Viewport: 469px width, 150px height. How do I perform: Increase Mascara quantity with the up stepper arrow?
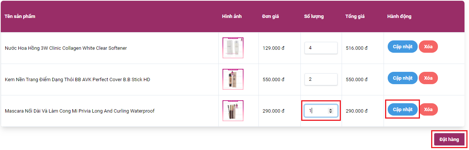[x=330, y=109]
